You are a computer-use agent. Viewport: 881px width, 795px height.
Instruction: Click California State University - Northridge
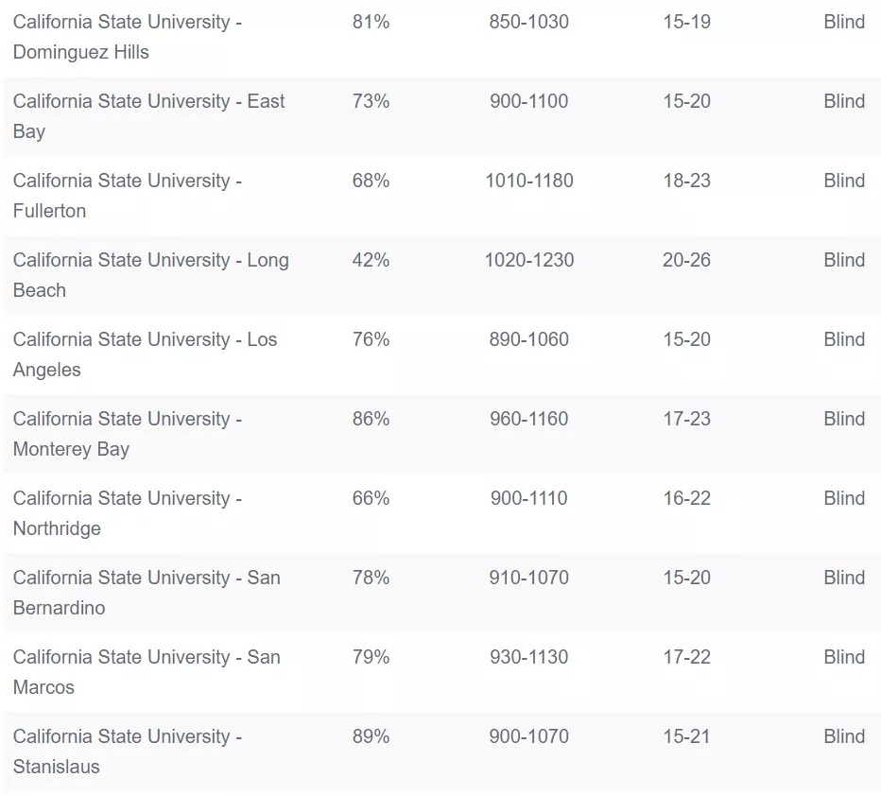click(x=128, y=513)
